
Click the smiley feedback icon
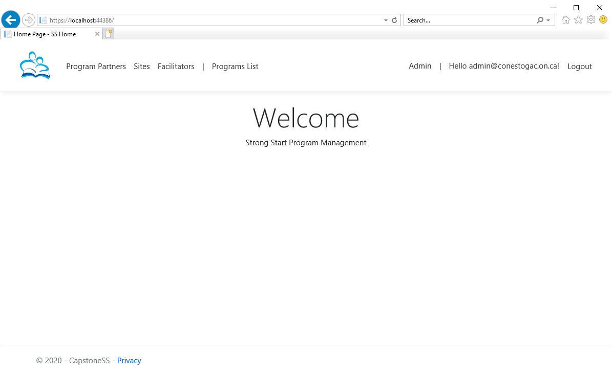coord(603,20)
